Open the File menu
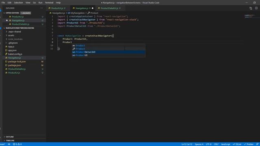260x146 pixels. tap(3, 3)
